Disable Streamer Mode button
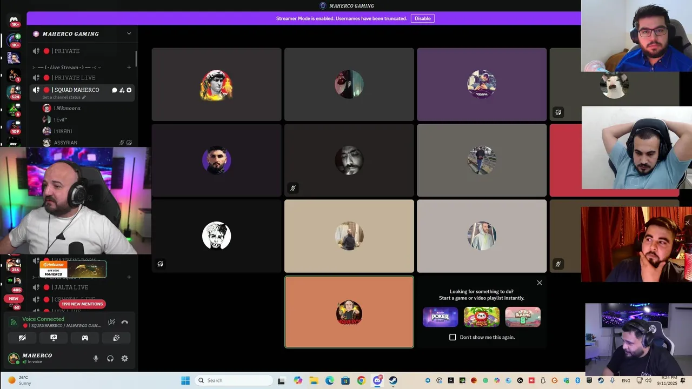692x389 pixels. point(422,18)
